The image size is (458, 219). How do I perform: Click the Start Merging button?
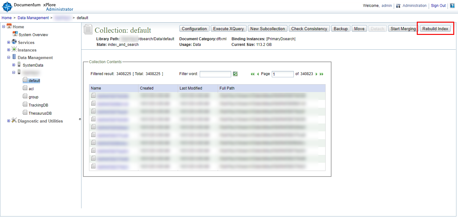click(403, 29)
